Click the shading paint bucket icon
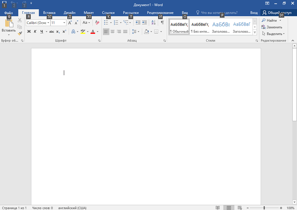This screenshot has width=297, height=210. (x=146, y=31)
